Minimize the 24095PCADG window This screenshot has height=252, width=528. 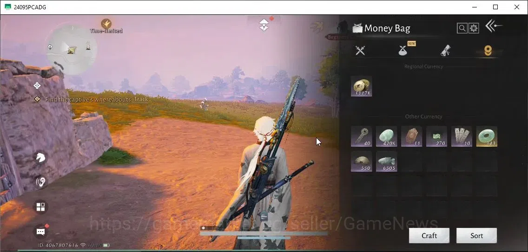pyautogui.click(x=474, y=7)
